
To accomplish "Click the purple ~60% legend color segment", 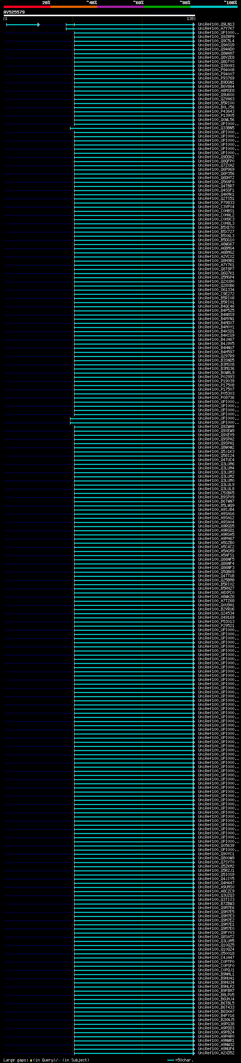I will [x=120, y=7].
